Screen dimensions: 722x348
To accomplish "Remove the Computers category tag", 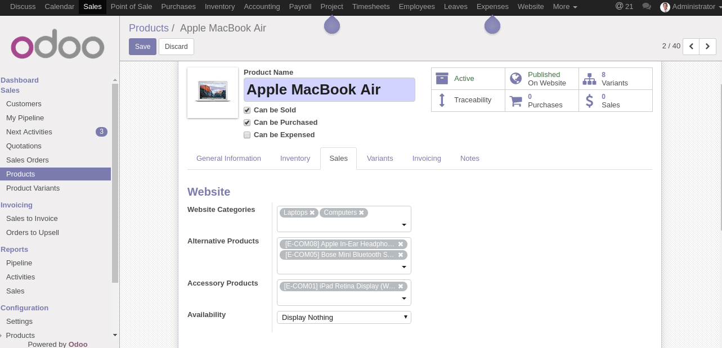I will 361,213.
